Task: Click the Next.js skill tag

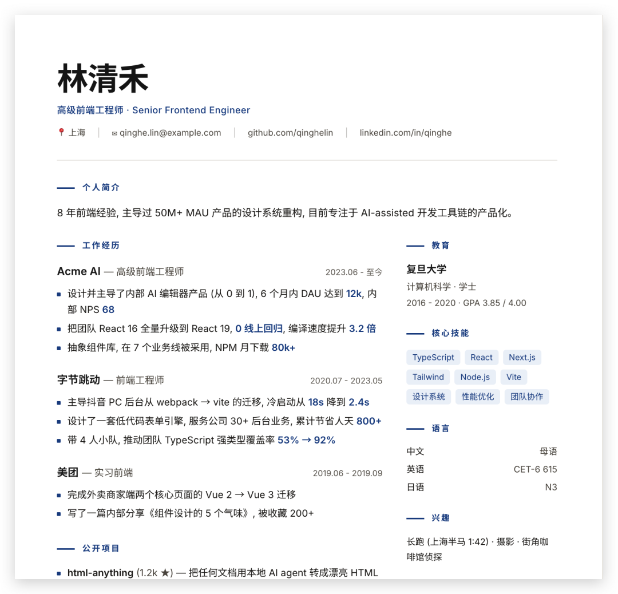Action: 522,358
